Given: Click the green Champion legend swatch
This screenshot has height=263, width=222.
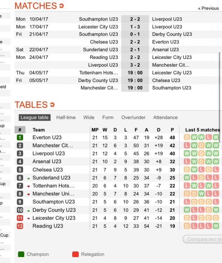Looking at the screenshot, I should [21, 254].
